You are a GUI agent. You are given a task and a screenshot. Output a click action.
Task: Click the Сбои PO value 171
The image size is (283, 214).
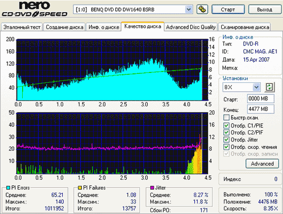click(204, 210)
